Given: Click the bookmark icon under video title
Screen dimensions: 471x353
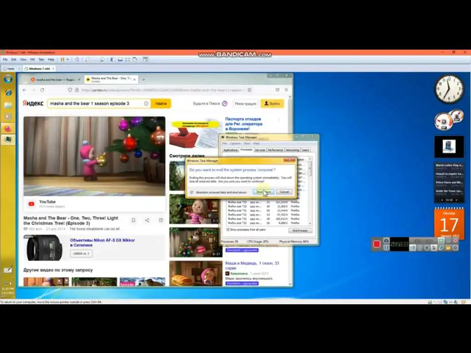Looking at the screenshot, I should pyautogui.click(x=133, y=220).
